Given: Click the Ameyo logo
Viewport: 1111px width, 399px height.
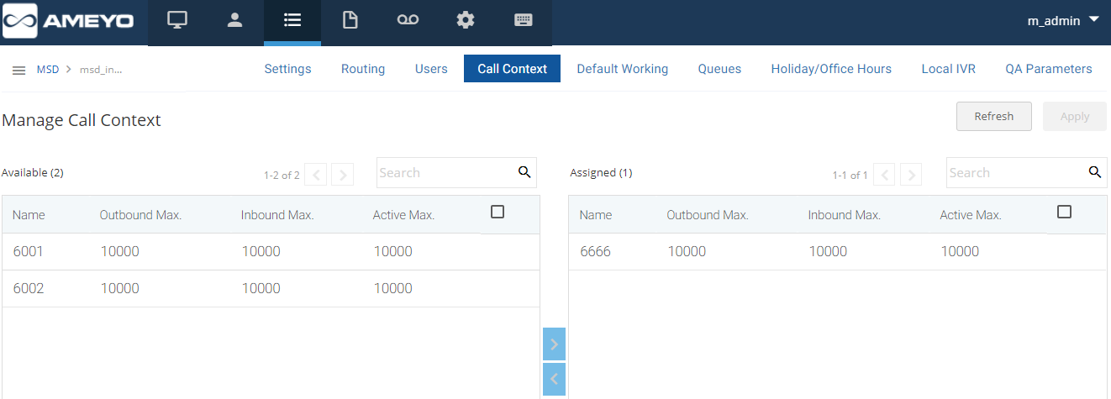Looking at the screenshot, I should pyautogui.click(x=69, y=21).
